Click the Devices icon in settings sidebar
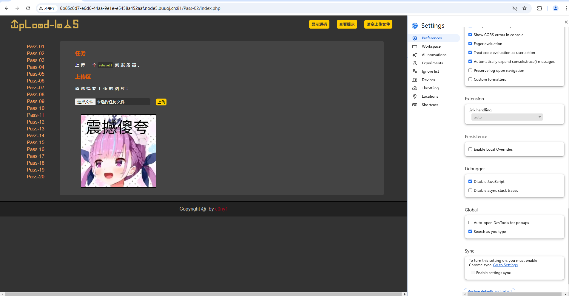 point(415,80)
